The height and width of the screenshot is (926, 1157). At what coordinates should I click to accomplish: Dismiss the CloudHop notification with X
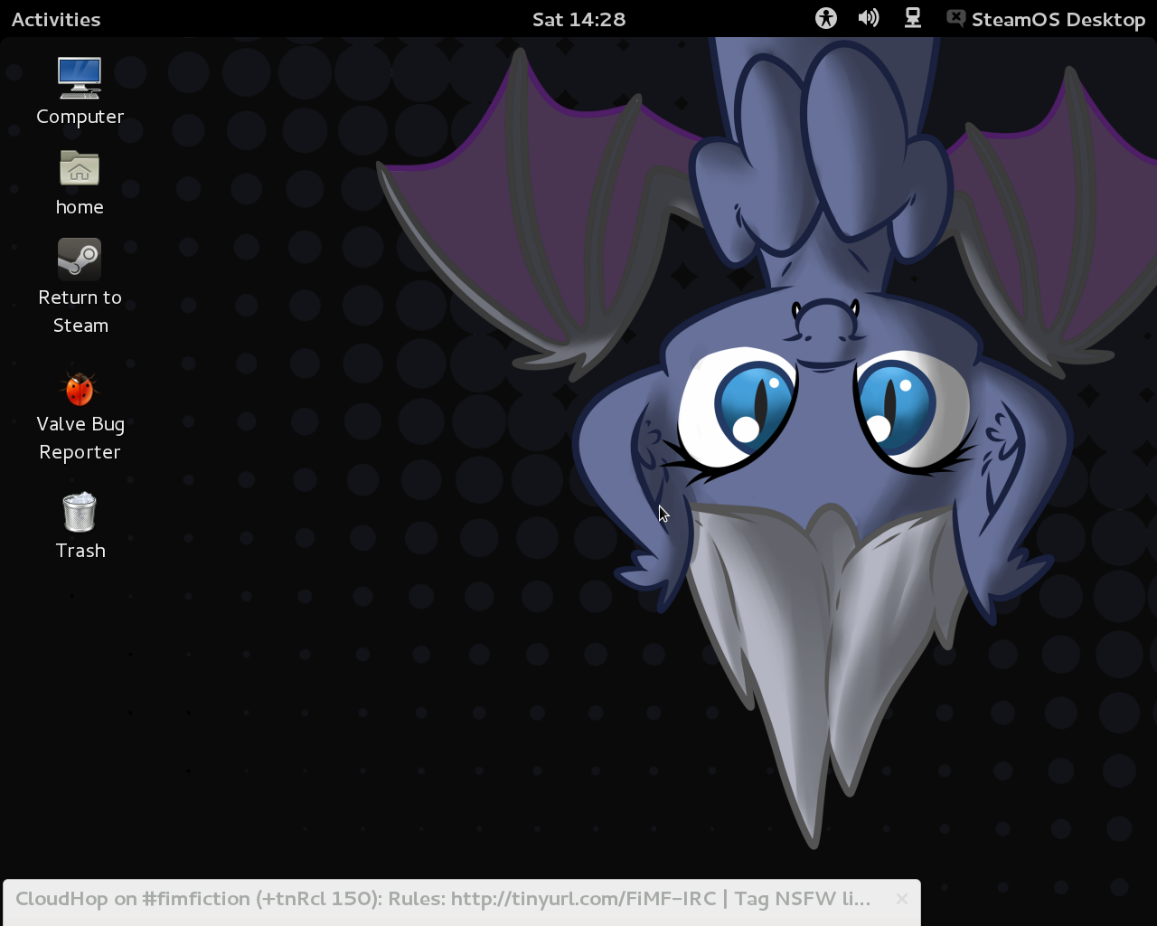point(901,899)
